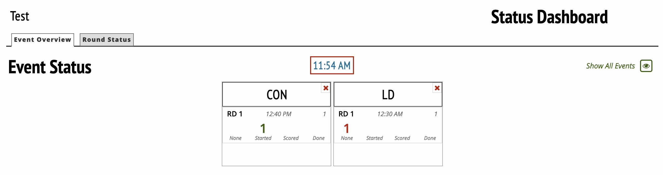Click the Show All Events link
Image resolution: width=663 pixels, height=175 pixels.
point(610,66)
